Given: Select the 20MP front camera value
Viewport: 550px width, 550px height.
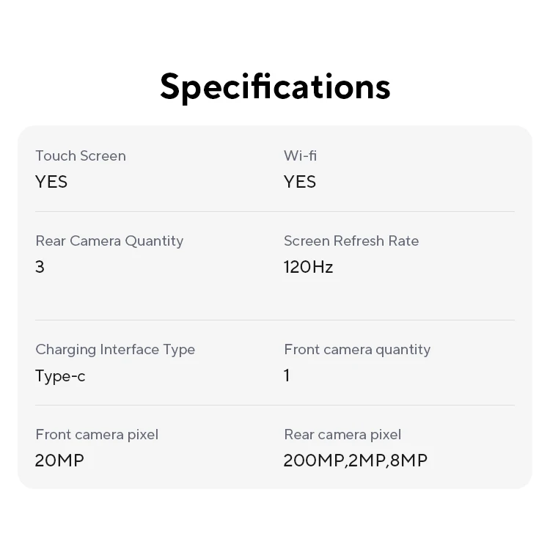Looking at the screenshot, I should 59,461.
